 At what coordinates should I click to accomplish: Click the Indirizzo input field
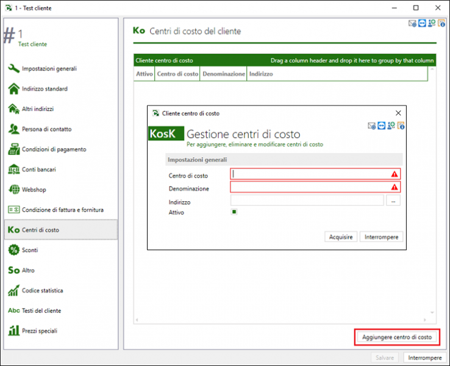[307, 200]
